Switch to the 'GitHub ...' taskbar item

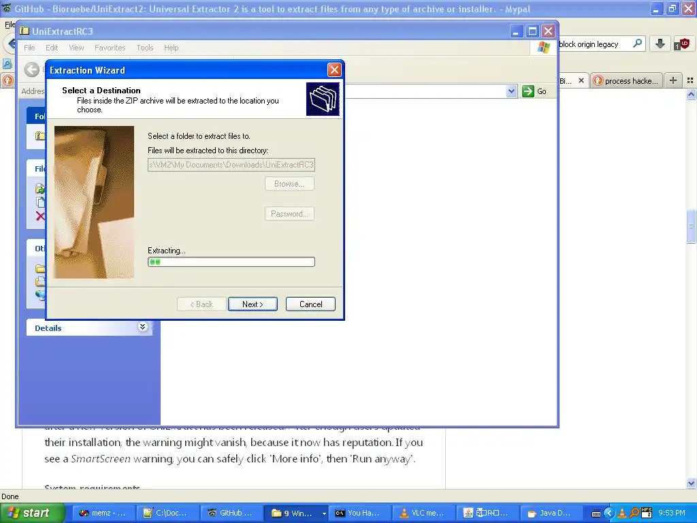[x=230, y=513]
